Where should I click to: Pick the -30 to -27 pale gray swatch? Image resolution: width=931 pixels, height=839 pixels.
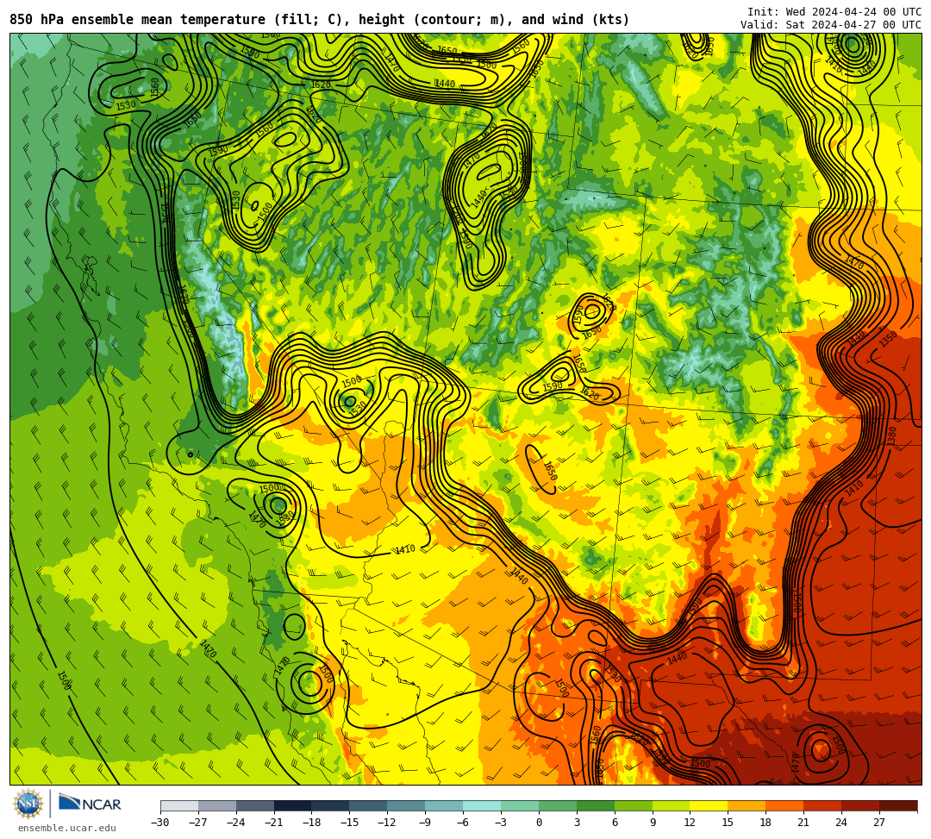point(179,805)
